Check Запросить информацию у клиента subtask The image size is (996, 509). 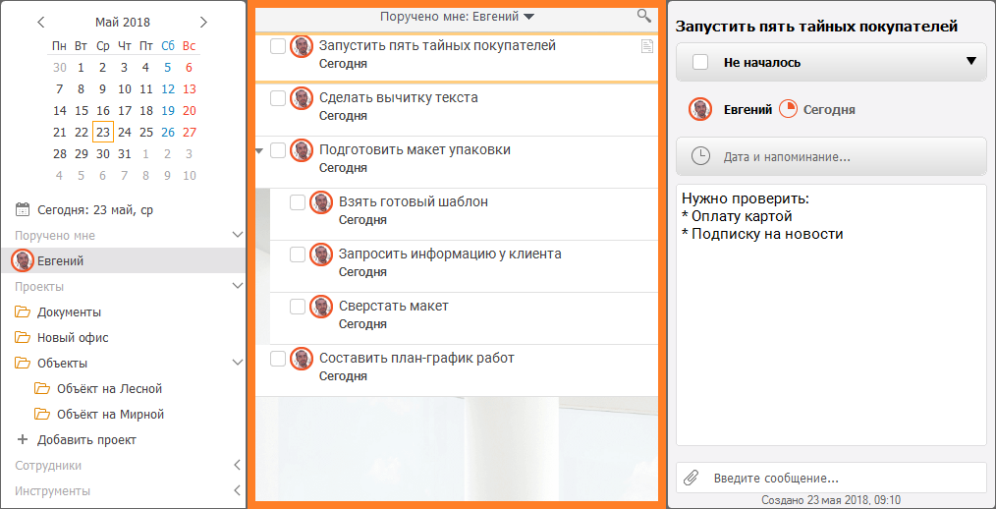coord(298,254)
